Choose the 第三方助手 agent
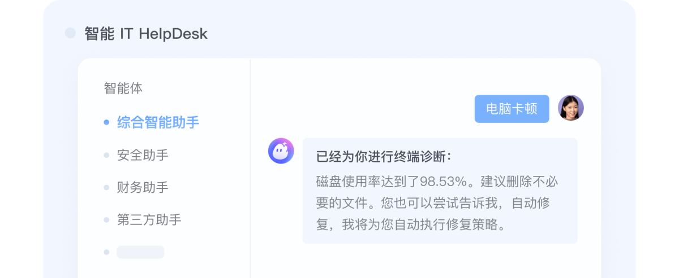This screenshot has width=679, height=278. tap(149, 220)
